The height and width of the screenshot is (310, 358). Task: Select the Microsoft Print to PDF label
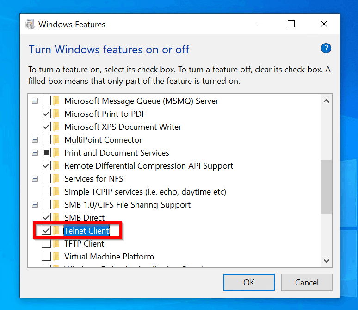[x=105, y=114]
